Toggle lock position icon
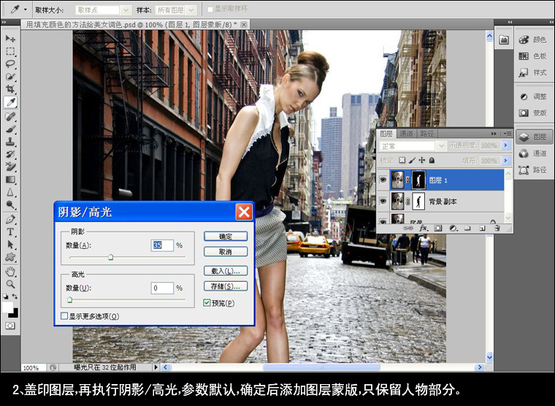Viewport: 555px width, 406px height. pos(421,161)
